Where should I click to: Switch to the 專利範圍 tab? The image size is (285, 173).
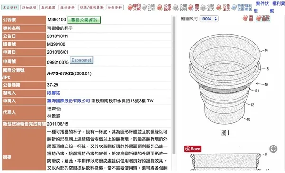click(x=48, y=8)
